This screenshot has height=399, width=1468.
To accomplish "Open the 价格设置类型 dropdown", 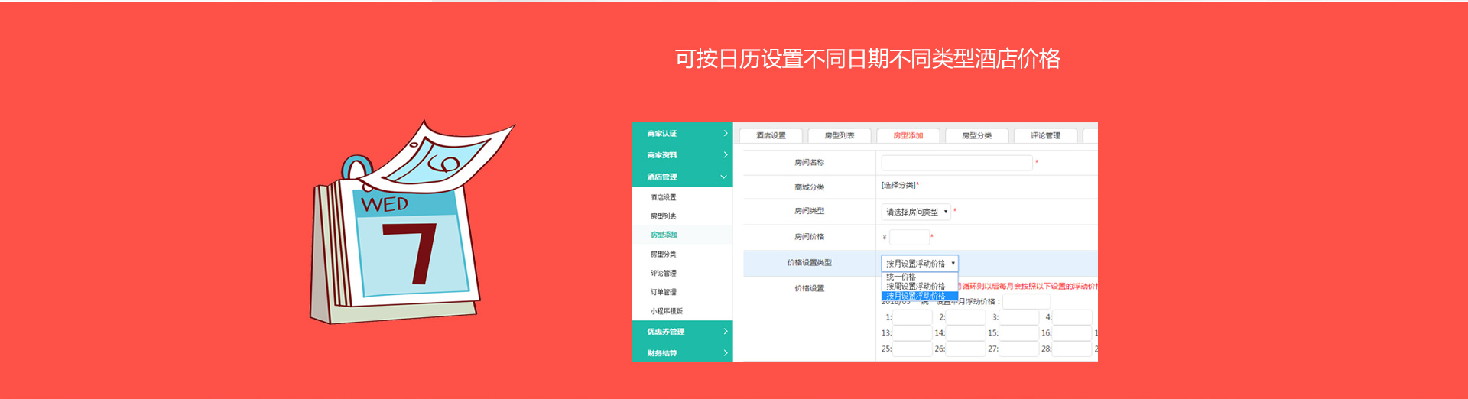I will point(919,263).
